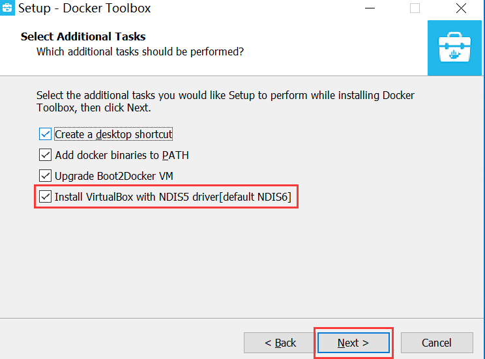Uncheck the Create a desktop shortcut checkbox
Image resolution: width=485 pixels, height=359 pixels.
[45, 134]
